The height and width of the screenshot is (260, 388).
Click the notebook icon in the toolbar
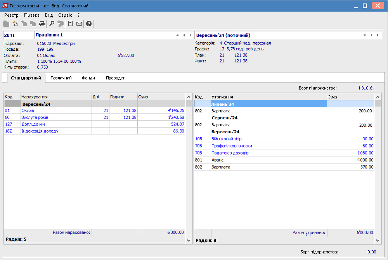70,24
